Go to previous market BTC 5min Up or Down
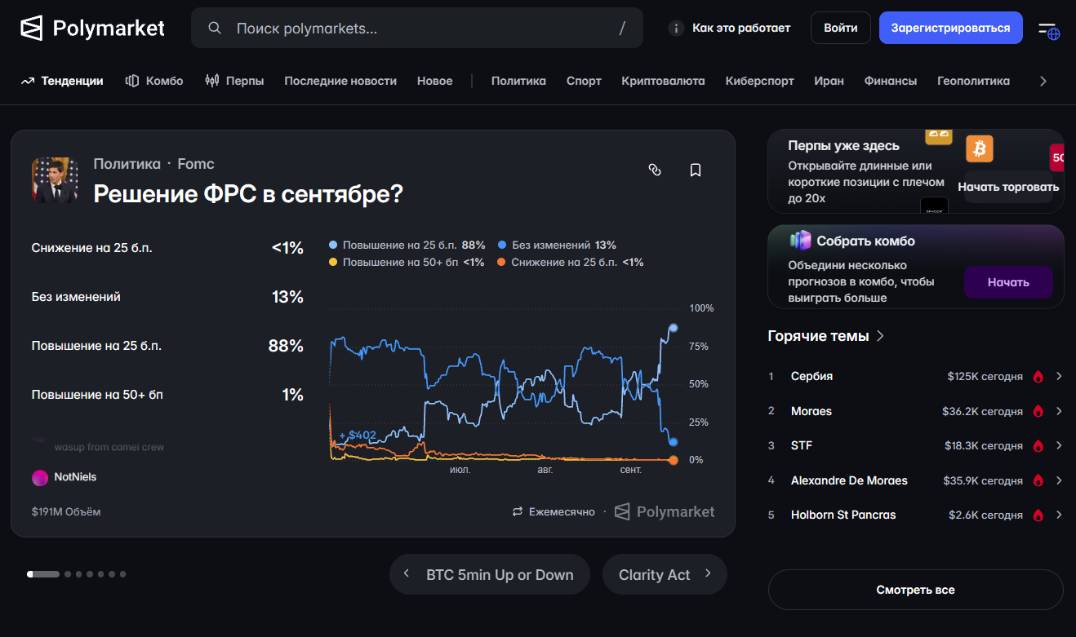The image size is (1076, 637). (491, 574)
